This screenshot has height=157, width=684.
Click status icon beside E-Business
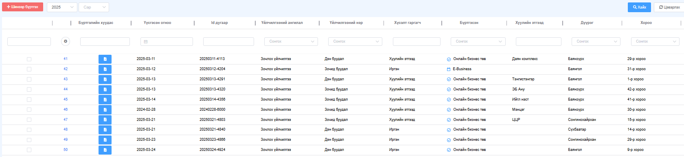point(449,69)
